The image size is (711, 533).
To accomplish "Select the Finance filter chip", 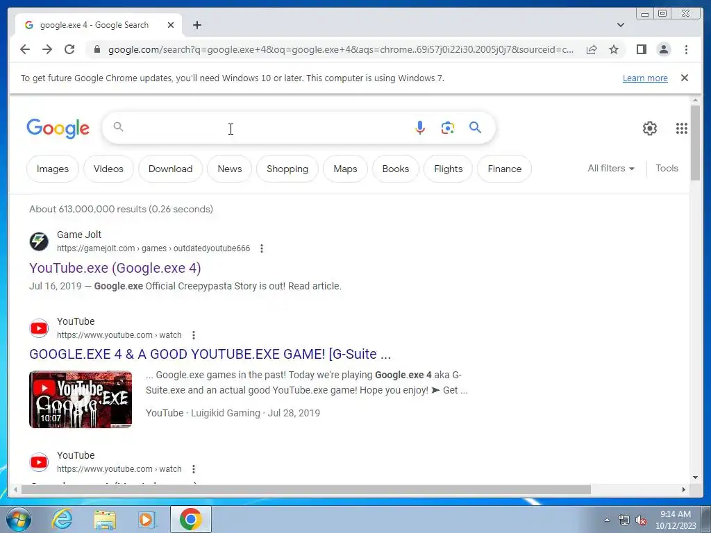I will 504,169.
